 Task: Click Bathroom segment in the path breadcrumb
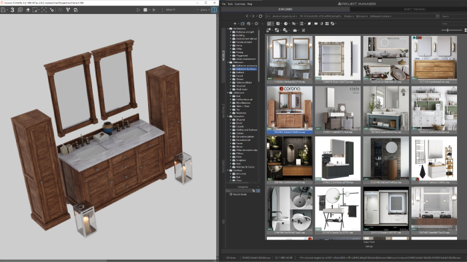[361, 16]
